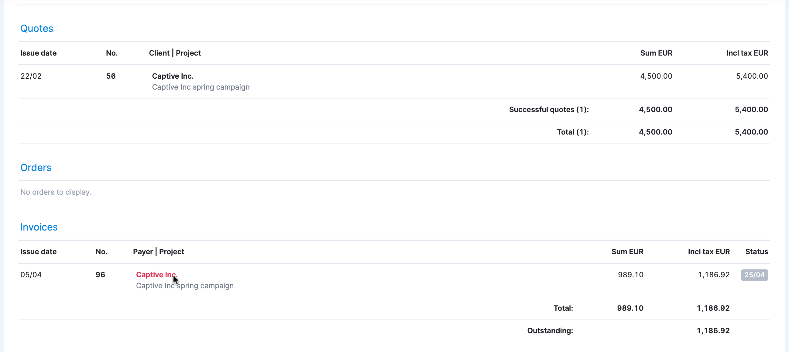Select the Issue date header in Quotes
The height and width of the screenshot is (352, 789).
click(38, 53)
